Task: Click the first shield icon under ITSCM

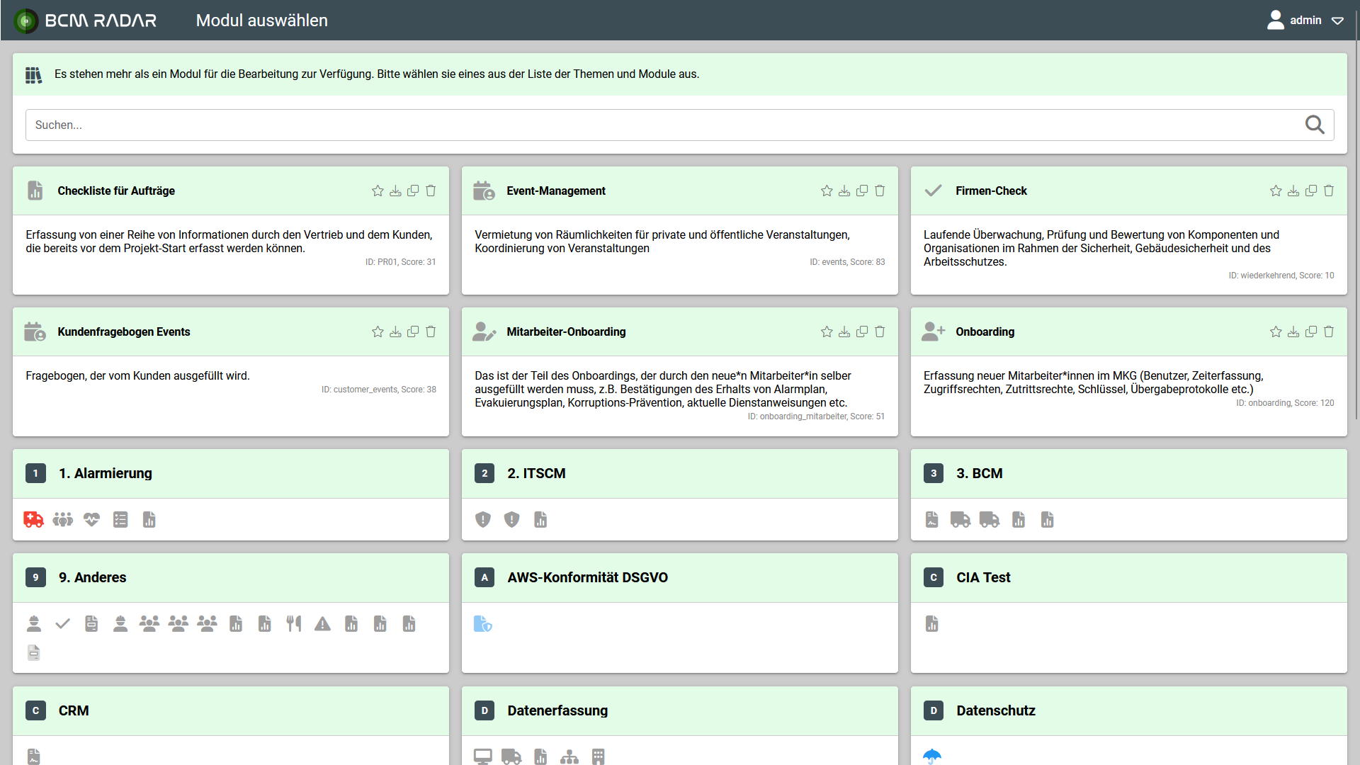Action: click(483, 520)
